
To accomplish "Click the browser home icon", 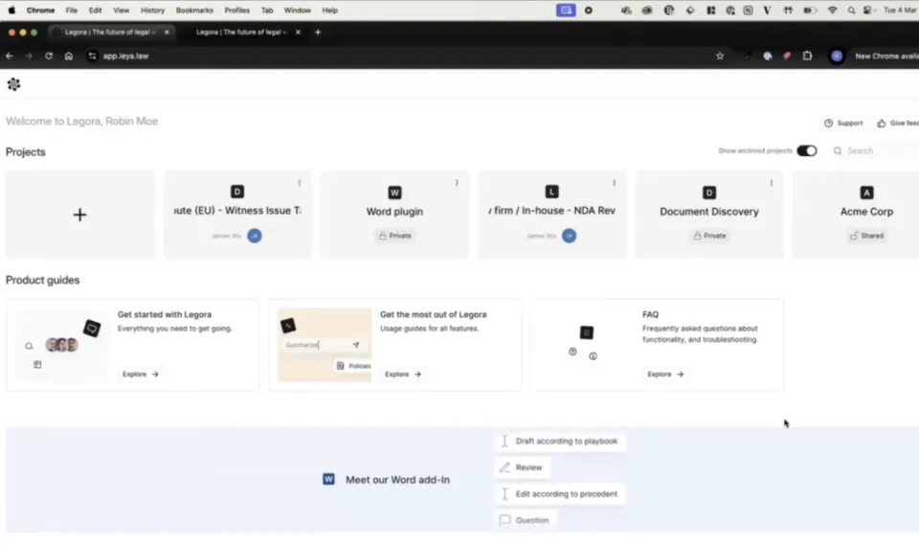I will [69, 56].
